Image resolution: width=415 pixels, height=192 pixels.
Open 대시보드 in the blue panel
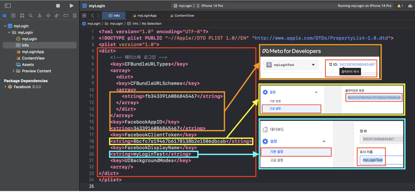click(x=273, y=130)
